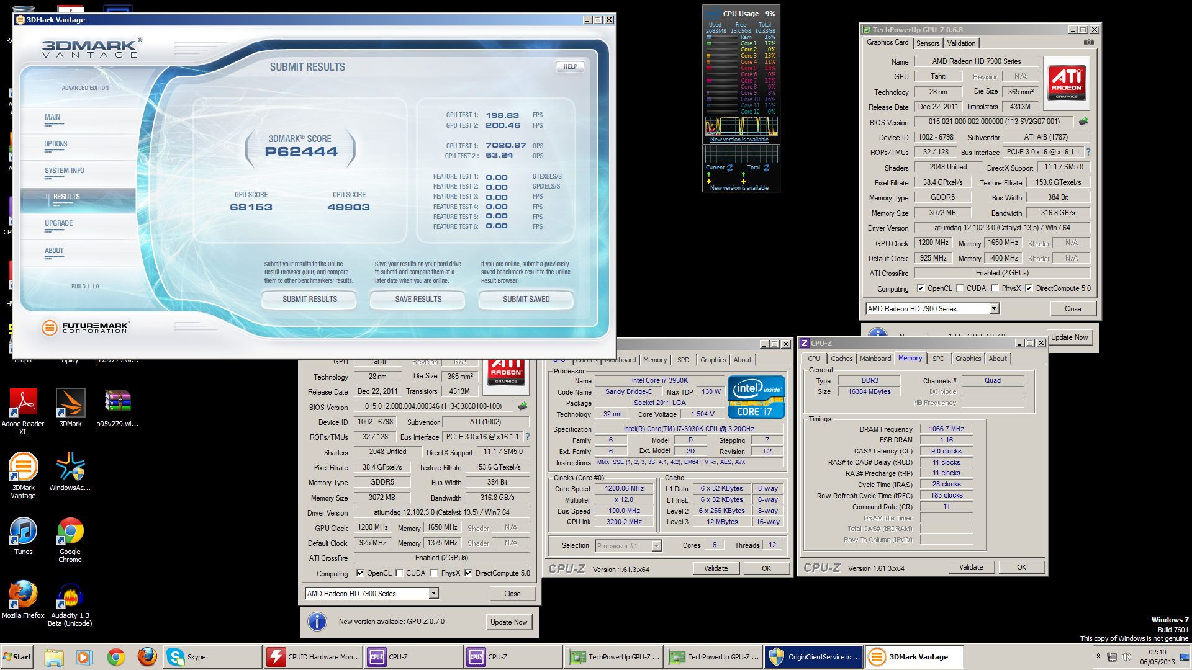Viewport: 1192px width, 670px height.
Task: Click Futuremark Corporation logo
Action: click(x=86, y=327)
